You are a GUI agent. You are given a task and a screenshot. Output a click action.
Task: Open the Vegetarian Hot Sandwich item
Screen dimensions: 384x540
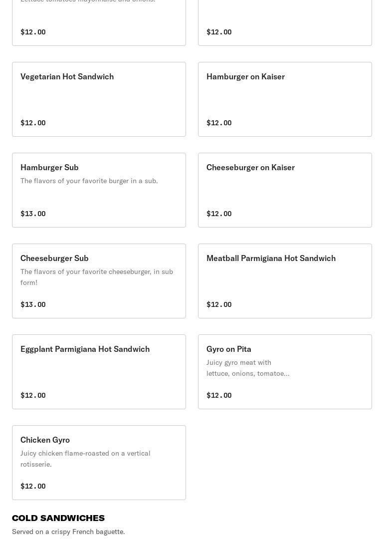[x=99, y=99]
